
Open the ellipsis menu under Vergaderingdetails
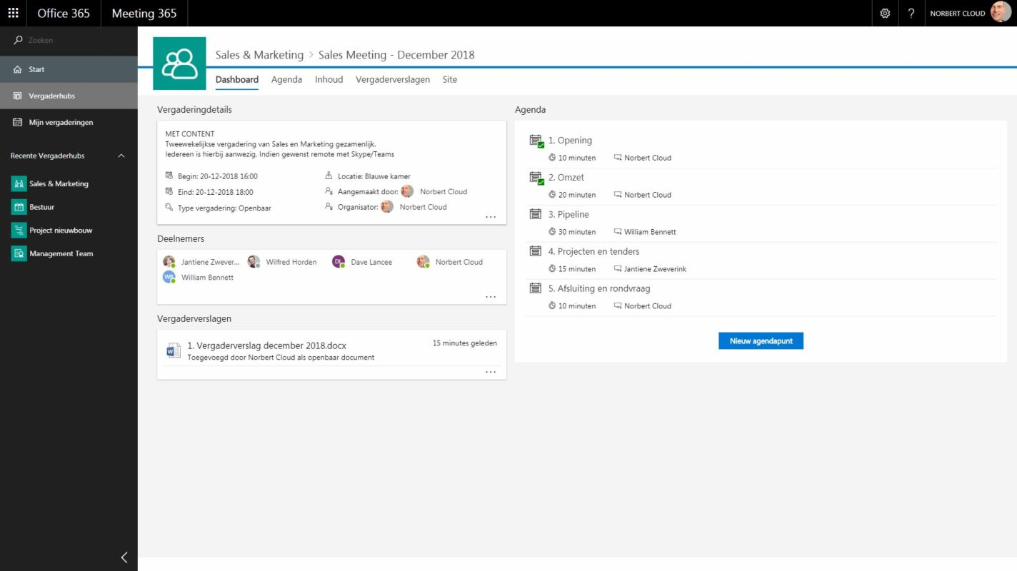point(491,216)
